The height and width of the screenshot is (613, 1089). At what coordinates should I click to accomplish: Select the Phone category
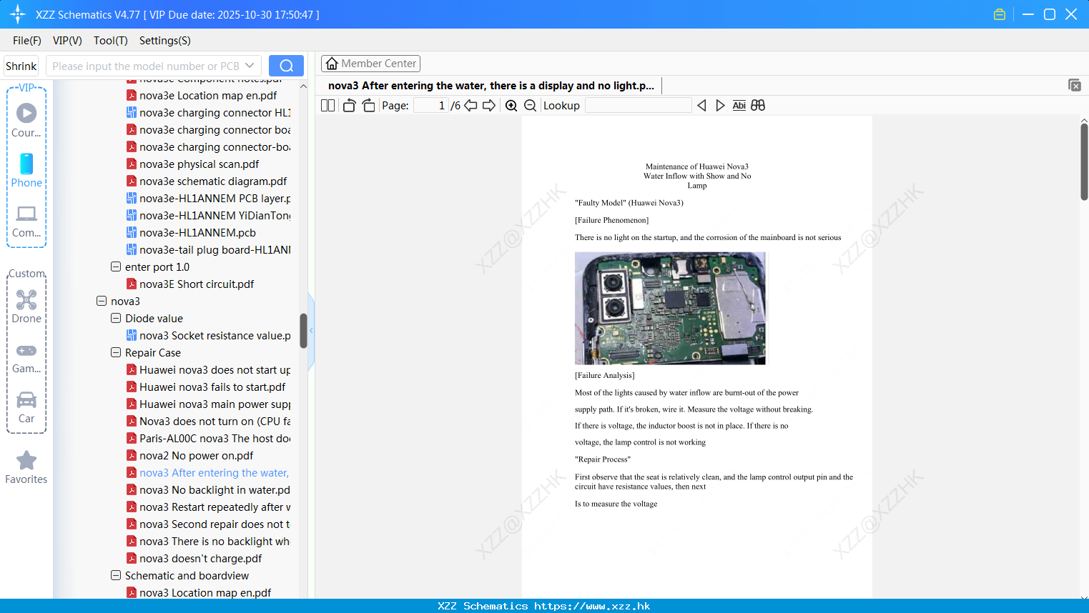pyautogui.click(x=26, y=171)
